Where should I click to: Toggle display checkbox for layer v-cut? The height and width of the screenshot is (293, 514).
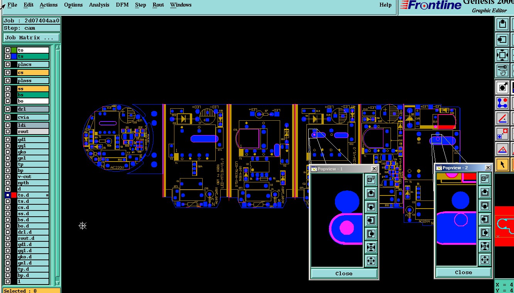pyautogui.click(x=8, y=177)
